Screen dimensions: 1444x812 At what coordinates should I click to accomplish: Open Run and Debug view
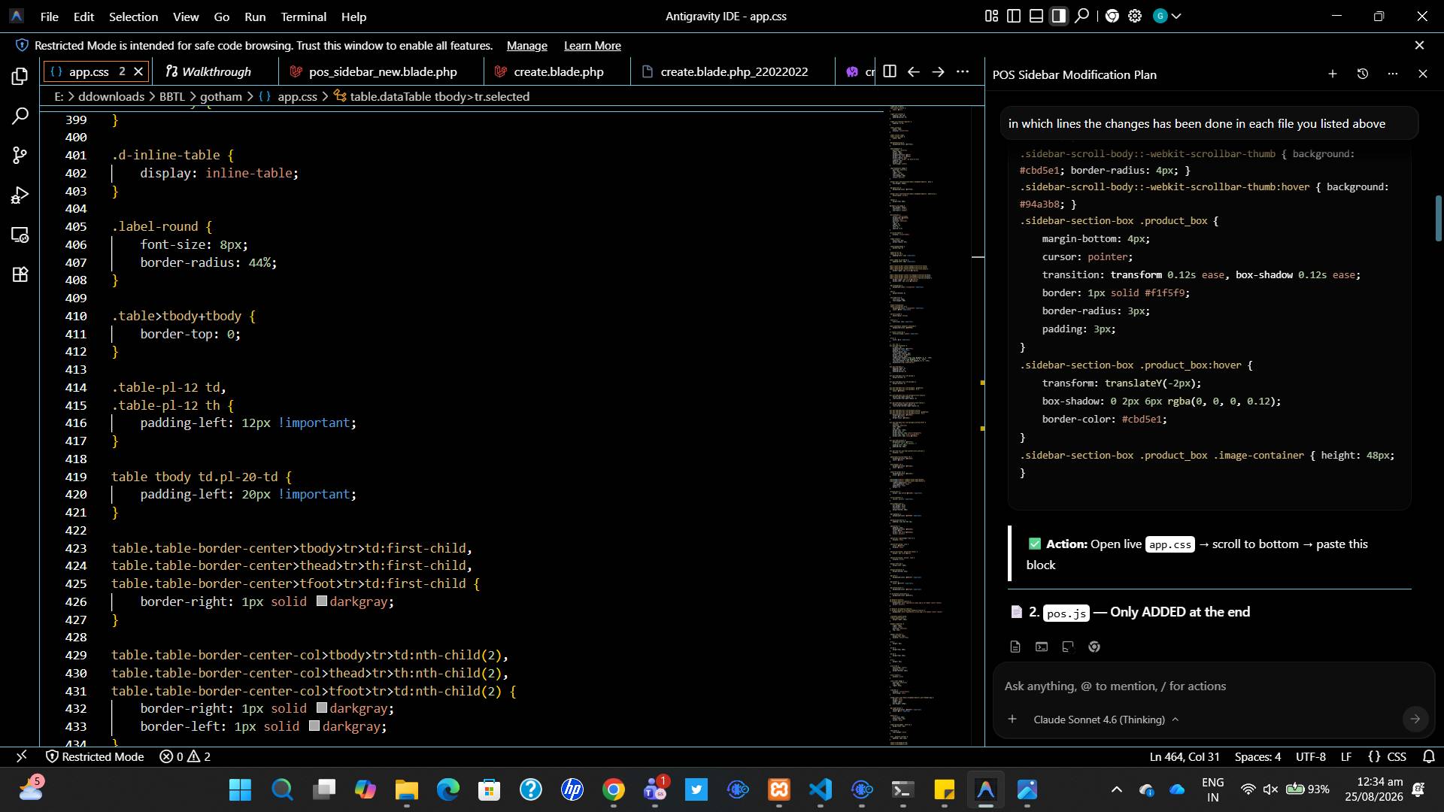(x=20, y=195)
